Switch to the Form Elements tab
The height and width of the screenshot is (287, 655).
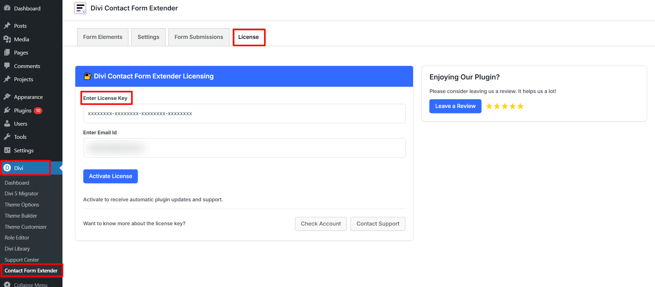[x=102, y=37]
